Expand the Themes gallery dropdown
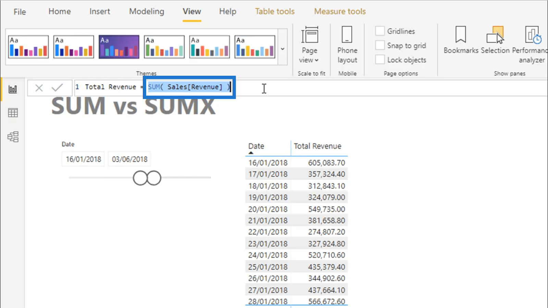The image size is (548, 308). click(283, 49)
